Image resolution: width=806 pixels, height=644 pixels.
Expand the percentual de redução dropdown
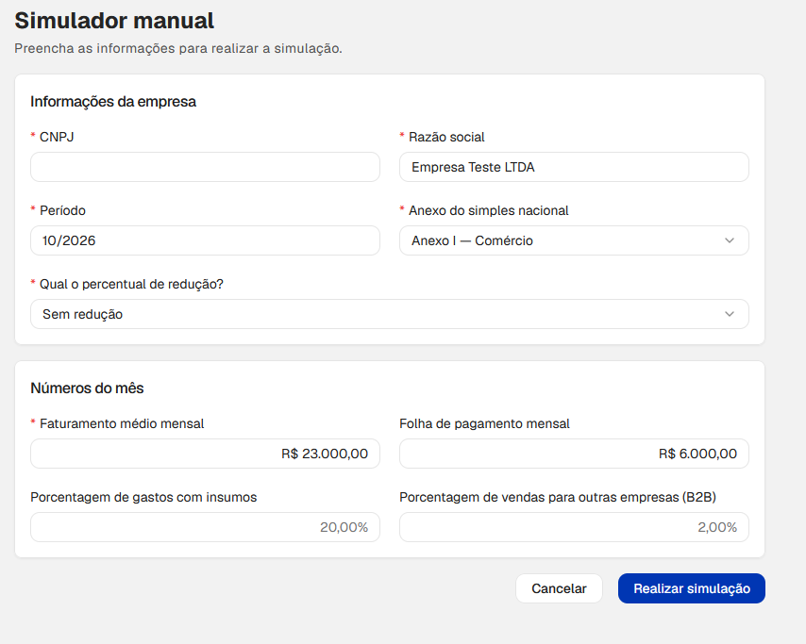tap(390, 314)
